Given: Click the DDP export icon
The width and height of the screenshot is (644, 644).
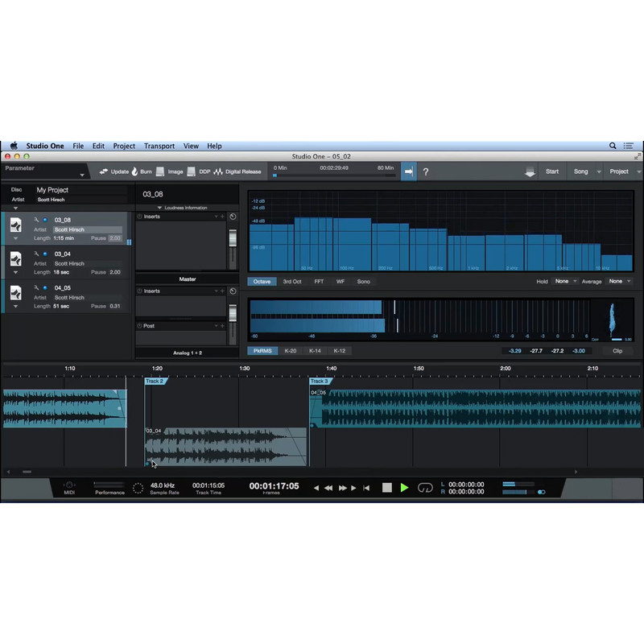Looking at the screenshot, I should pyautogui.click(x=192, y=171).
